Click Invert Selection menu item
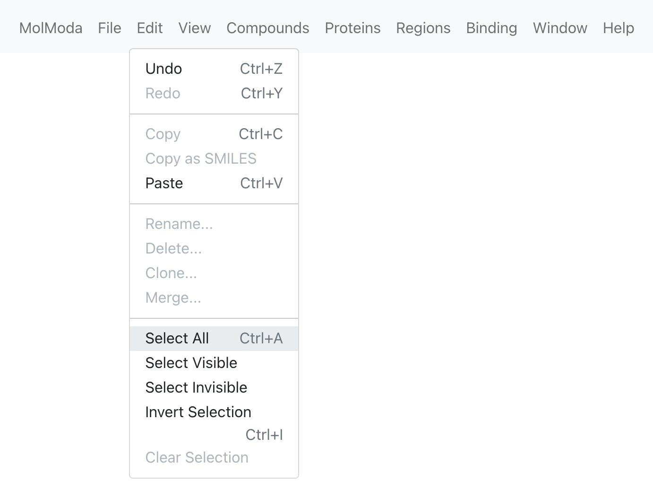Image resolution: width=653 pixels, height=490 pixels. 214,423
